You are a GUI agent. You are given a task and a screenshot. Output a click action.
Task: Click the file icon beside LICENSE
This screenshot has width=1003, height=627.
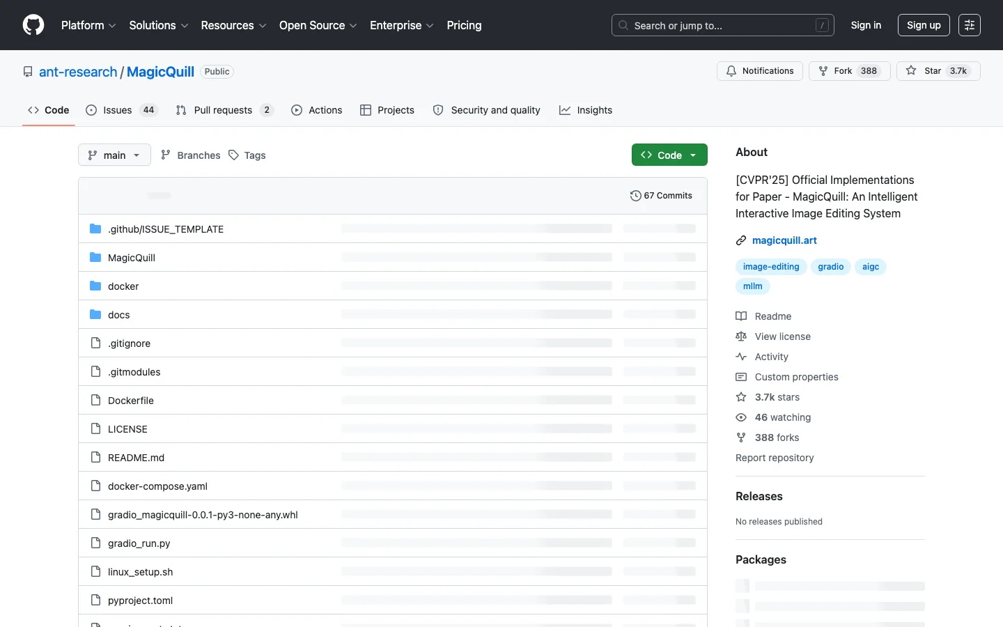click(x=95, y=429)
